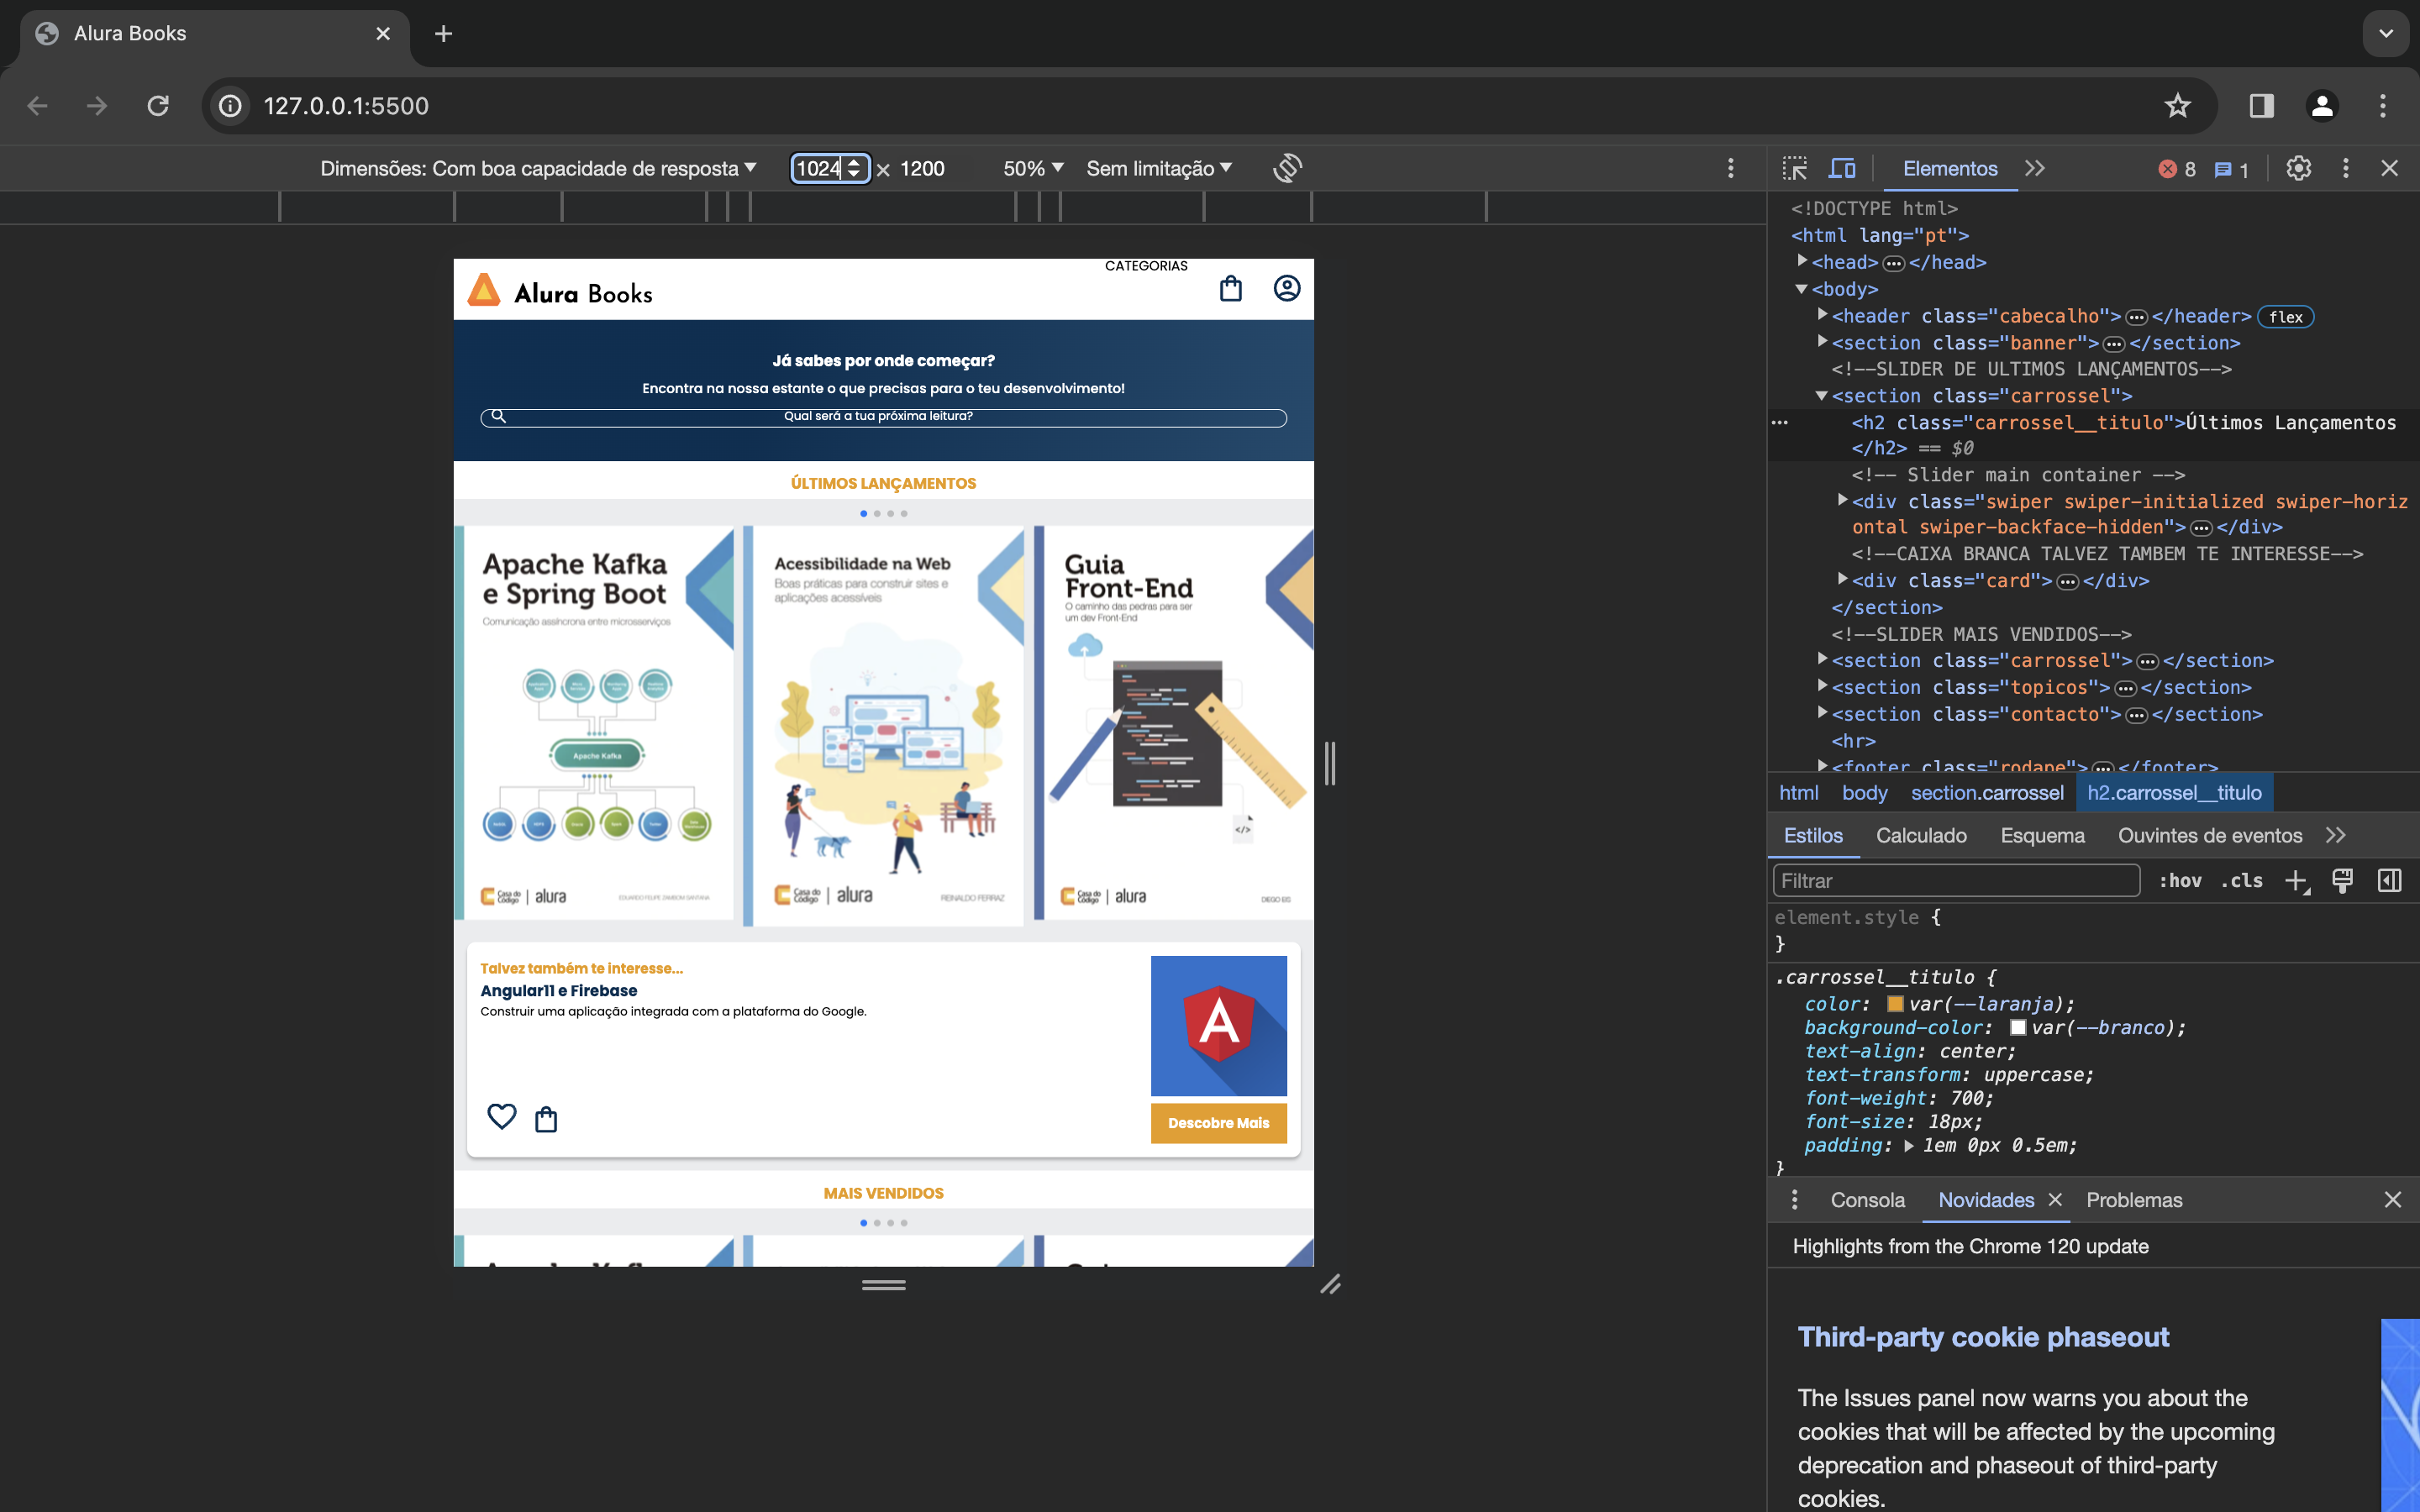Open the Sem limitação throttling dropdown
Screen dimensions: 2420x1512
[x=1159, y=168]
